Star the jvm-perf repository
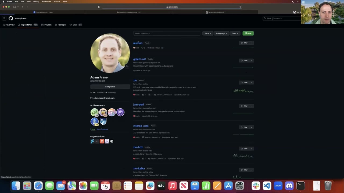Screen dimensions: 344x193 click(244, 106)
